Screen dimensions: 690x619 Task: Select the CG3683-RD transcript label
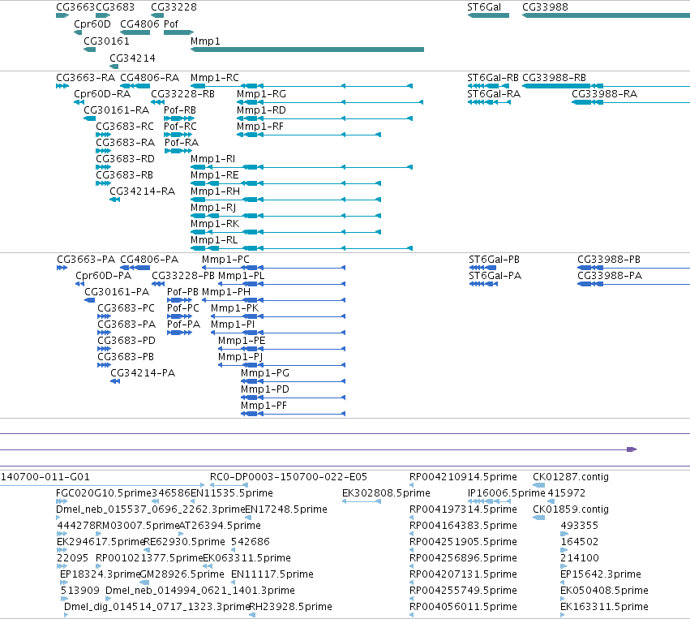[126, 159]
